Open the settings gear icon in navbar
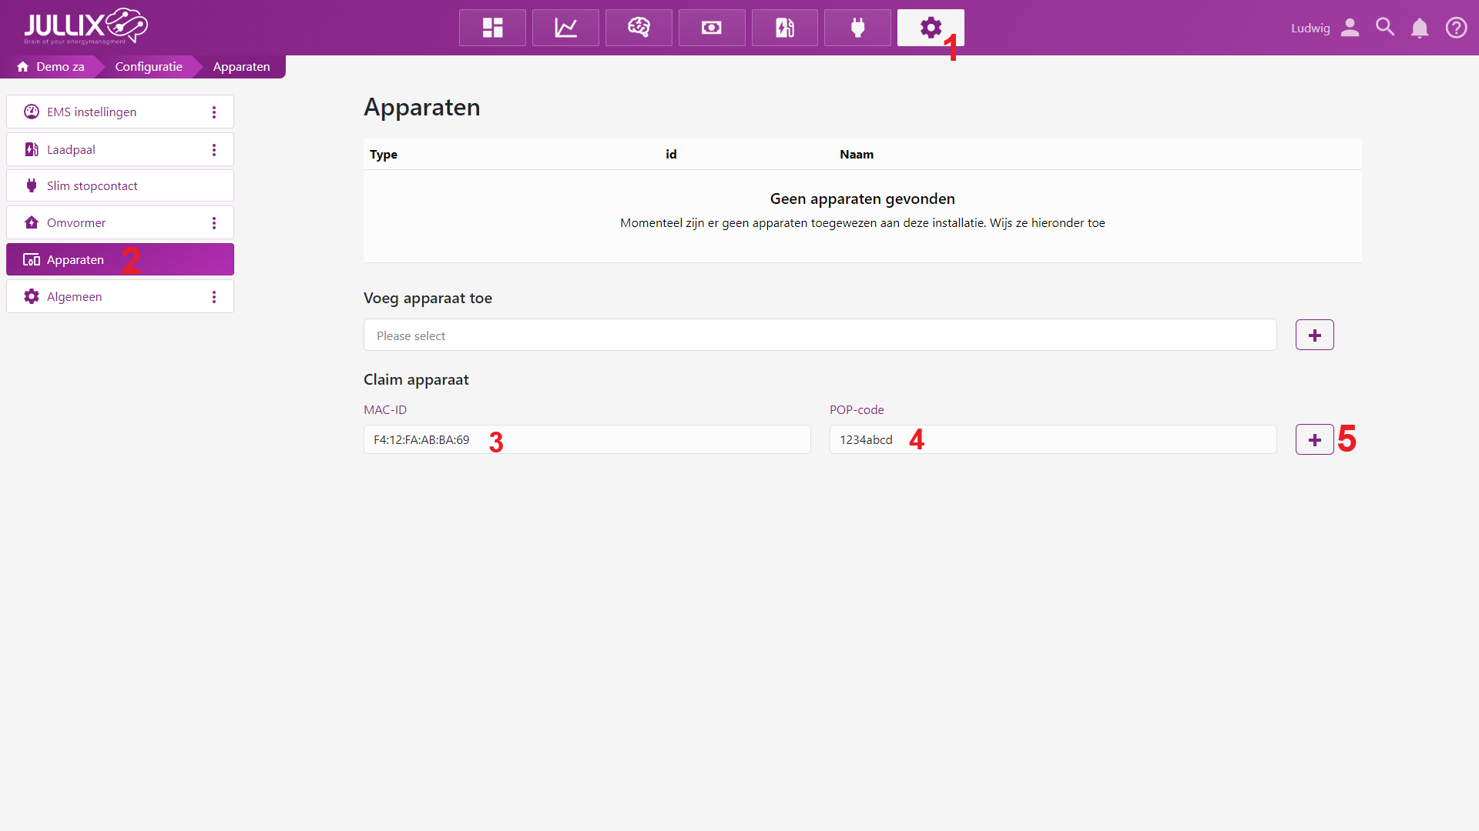 [930, 28]
